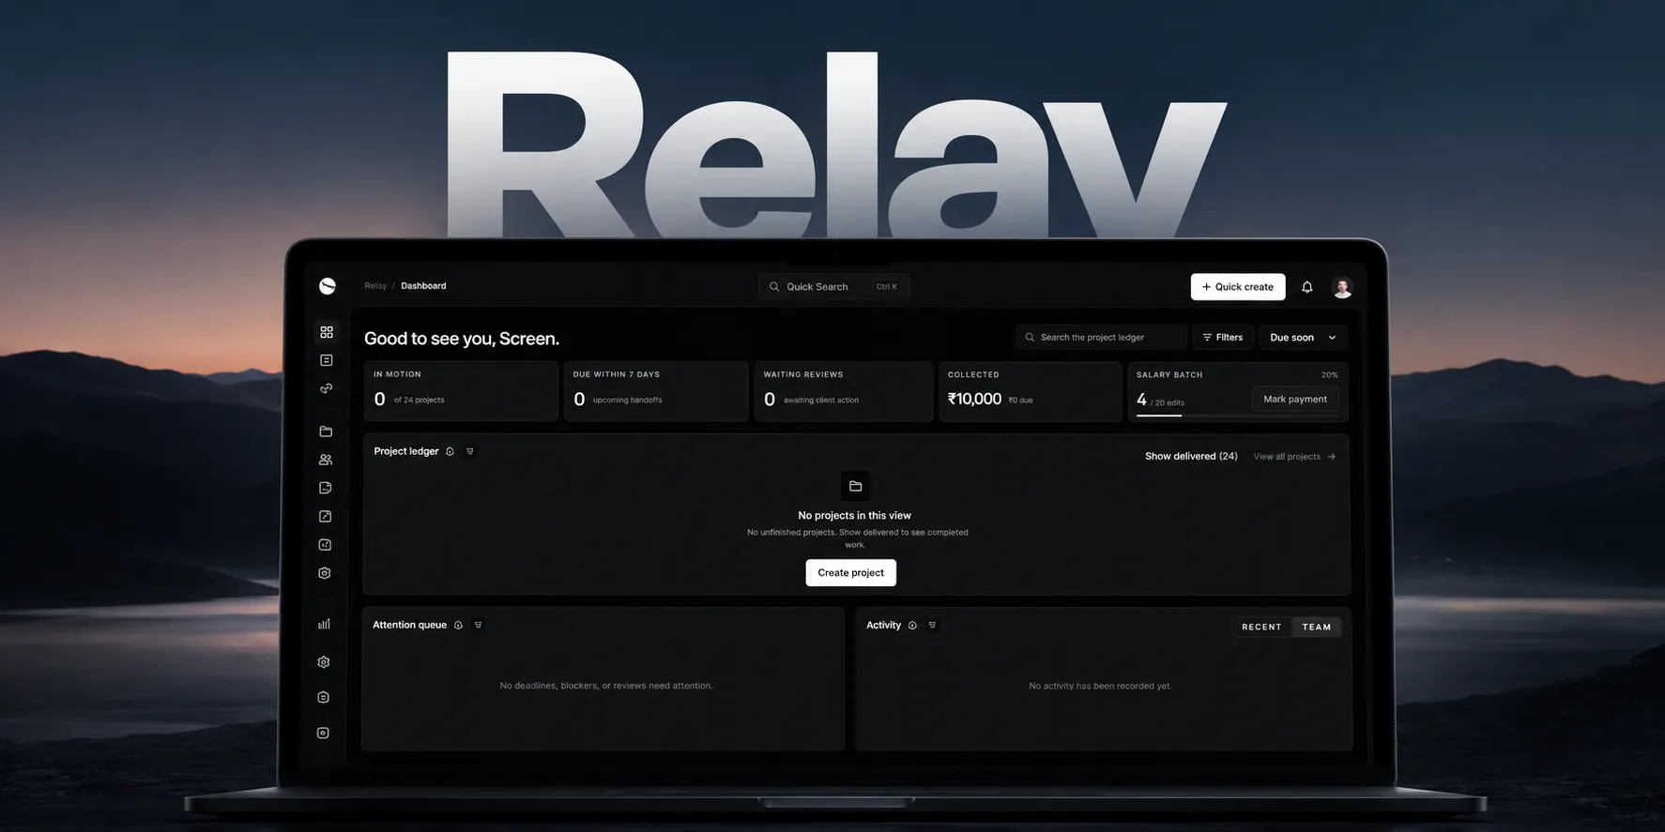
Task: Open the list-box icon below dashboard grid
Action: (327, 360)
